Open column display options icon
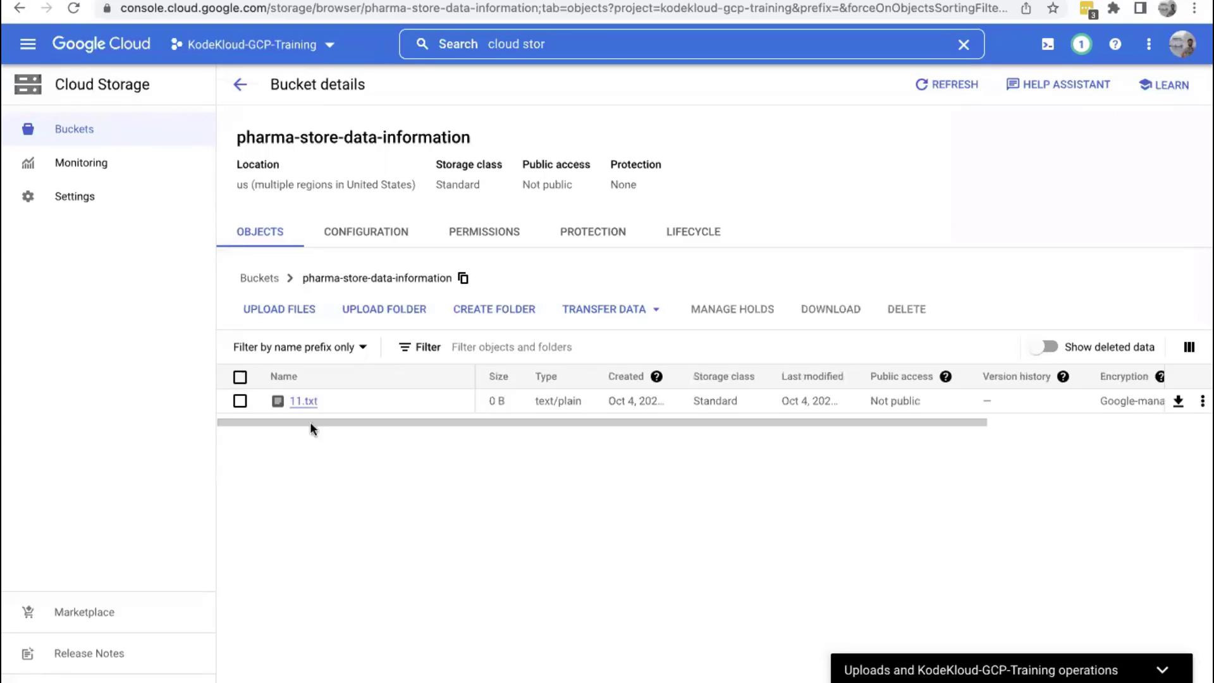Image resolution: width=1214 pixels, height=683 pixels. [x=1189, y=347]
